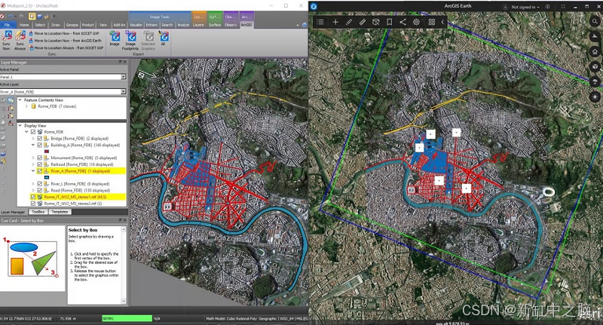Toggle Building_A [Rome_FDB] layer checkbox

[40, 145]
